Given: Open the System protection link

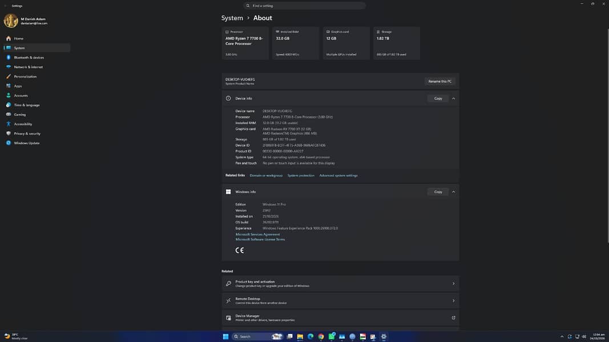Looking at the screenshot, I should coord(301,176).
